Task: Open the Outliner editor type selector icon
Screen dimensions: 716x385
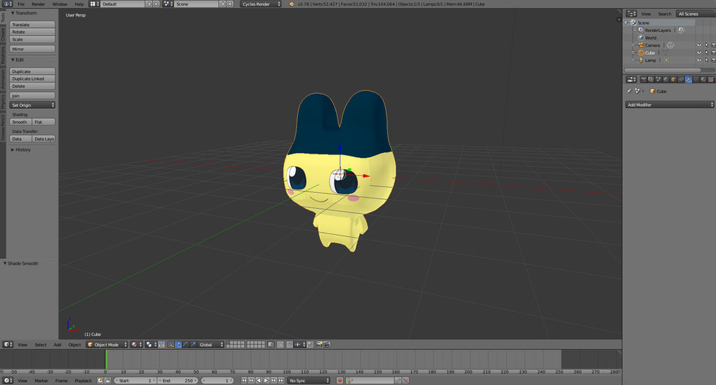Action: click(631, 14)
